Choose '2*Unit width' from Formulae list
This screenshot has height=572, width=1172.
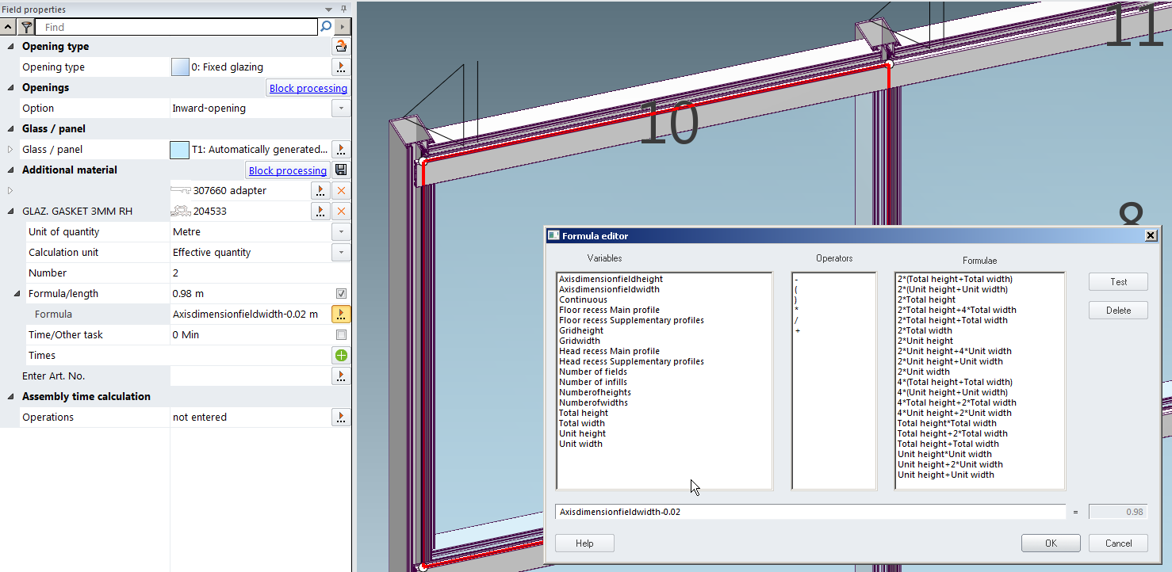click(x=923, y=372)
